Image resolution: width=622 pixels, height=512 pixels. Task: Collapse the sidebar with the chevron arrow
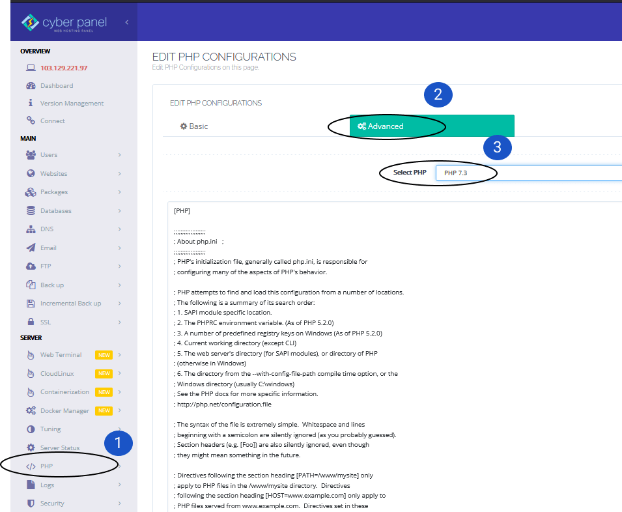coord(126,21)
